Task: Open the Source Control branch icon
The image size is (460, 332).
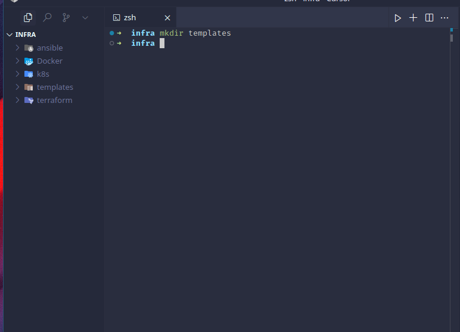Action: 66,18
